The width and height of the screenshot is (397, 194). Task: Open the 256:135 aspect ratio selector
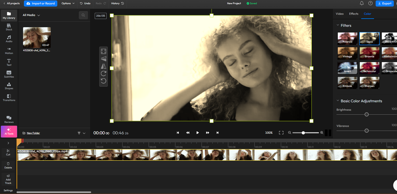100,16
